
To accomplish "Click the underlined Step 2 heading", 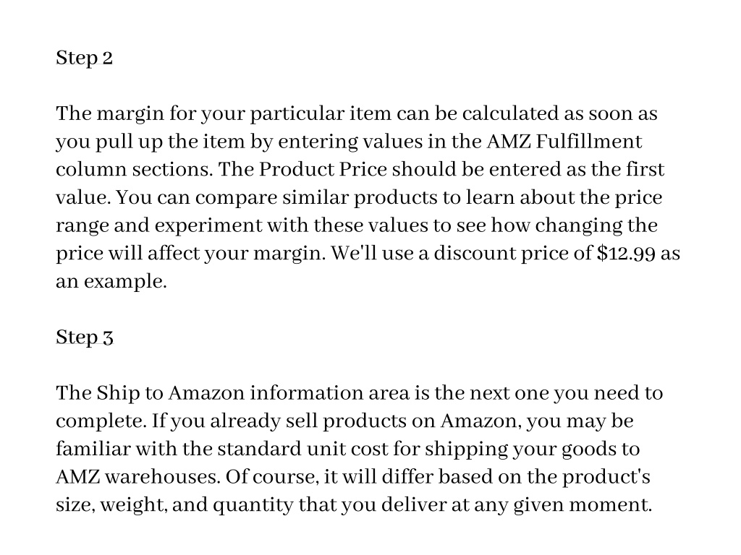I will click(84, 58).
